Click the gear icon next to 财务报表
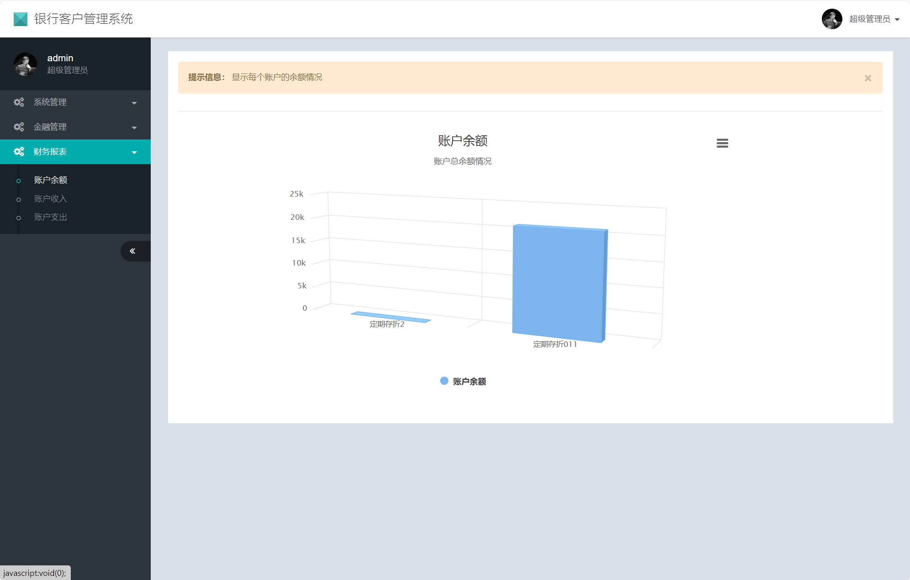This screenshot has width=910, height=580. [x=19, y=151]
